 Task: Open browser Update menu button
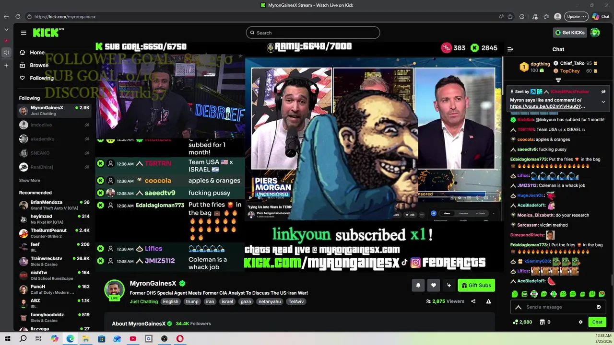tap(576, 16)
